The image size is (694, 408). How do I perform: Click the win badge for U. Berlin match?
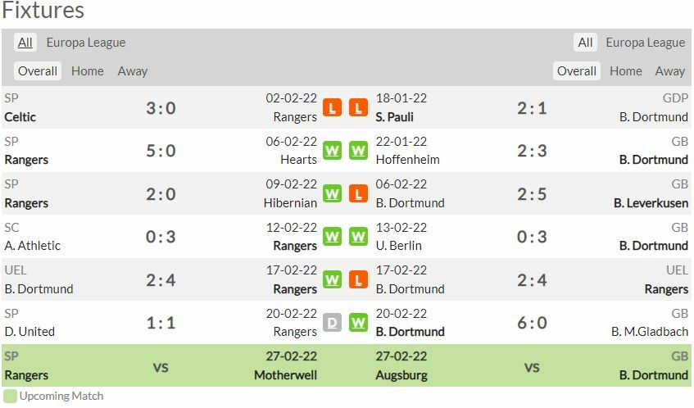point(358,237)
